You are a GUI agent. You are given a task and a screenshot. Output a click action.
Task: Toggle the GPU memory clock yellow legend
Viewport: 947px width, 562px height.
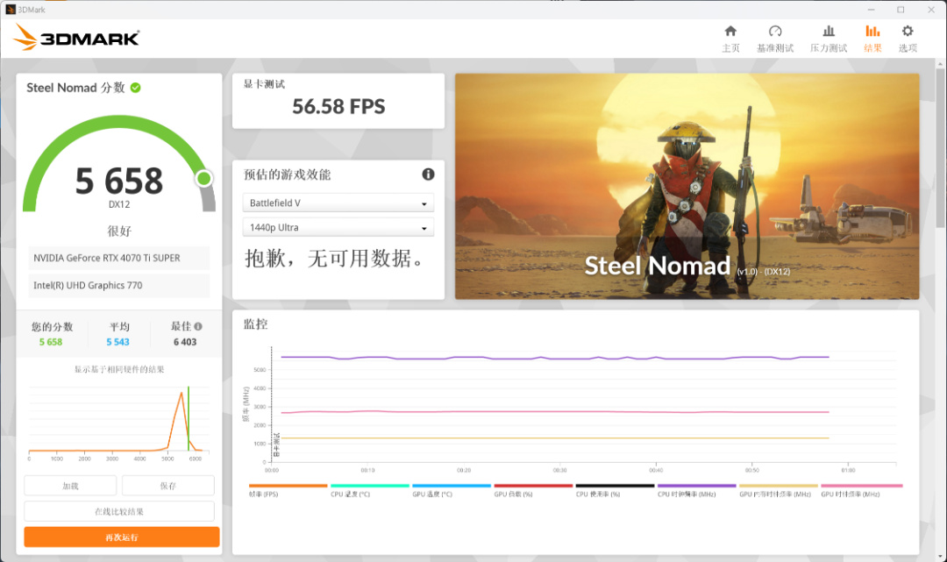(779, 490)
